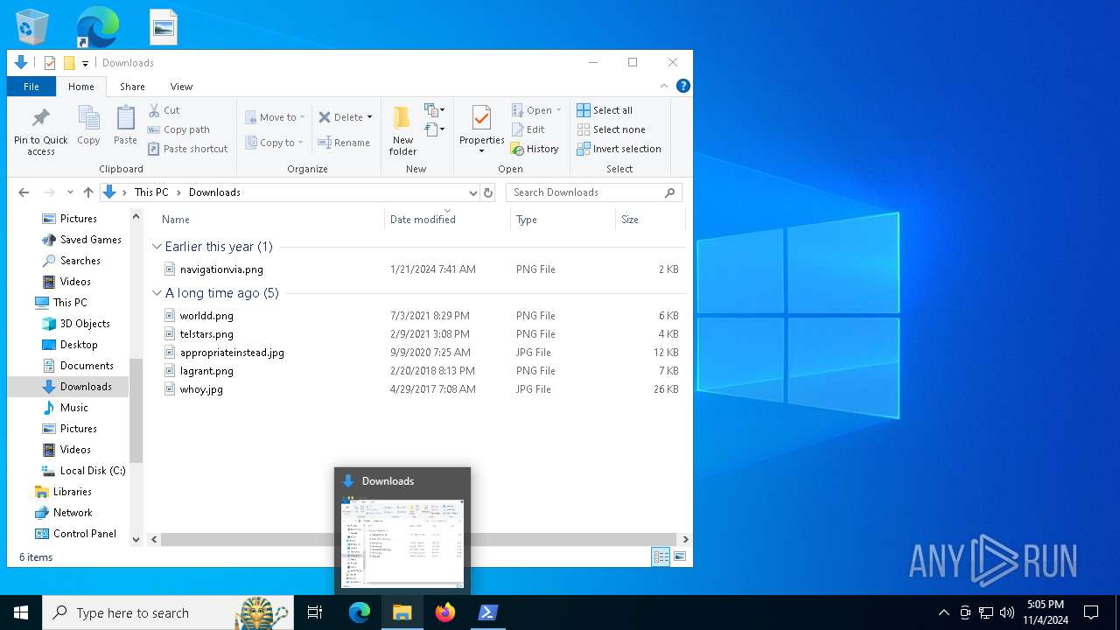Select the file whoy.jpg

click(x=201, y=389)
